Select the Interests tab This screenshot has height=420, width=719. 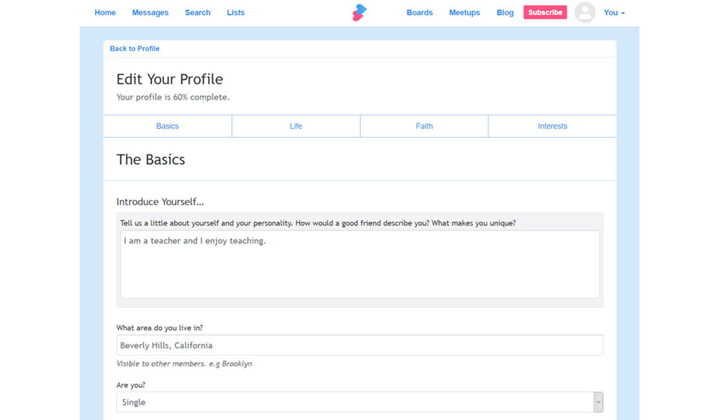click(x=552, y=126)
